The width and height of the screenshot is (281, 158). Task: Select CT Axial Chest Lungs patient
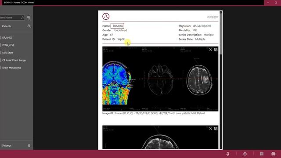click(x=14, y=60)
